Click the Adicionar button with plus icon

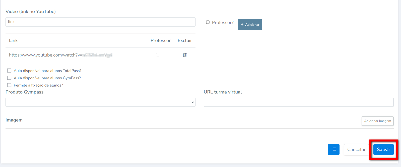[x=250, y=24]
